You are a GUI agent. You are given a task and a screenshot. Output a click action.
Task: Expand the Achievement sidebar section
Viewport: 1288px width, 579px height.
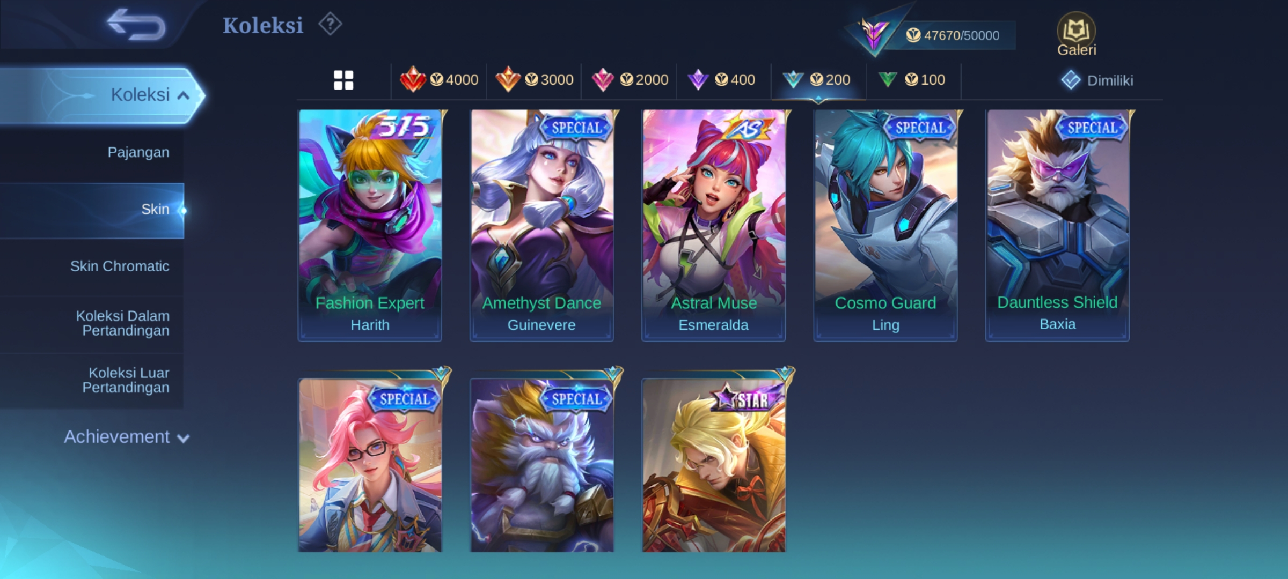click(x=127, y=437)
